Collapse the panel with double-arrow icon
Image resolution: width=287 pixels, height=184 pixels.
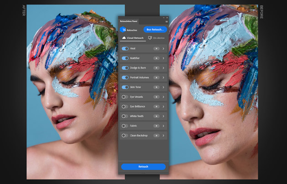click(164, 18)
